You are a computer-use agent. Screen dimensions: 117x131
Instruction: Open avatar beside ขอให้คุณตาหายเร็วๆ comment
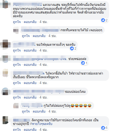[5, 44]
